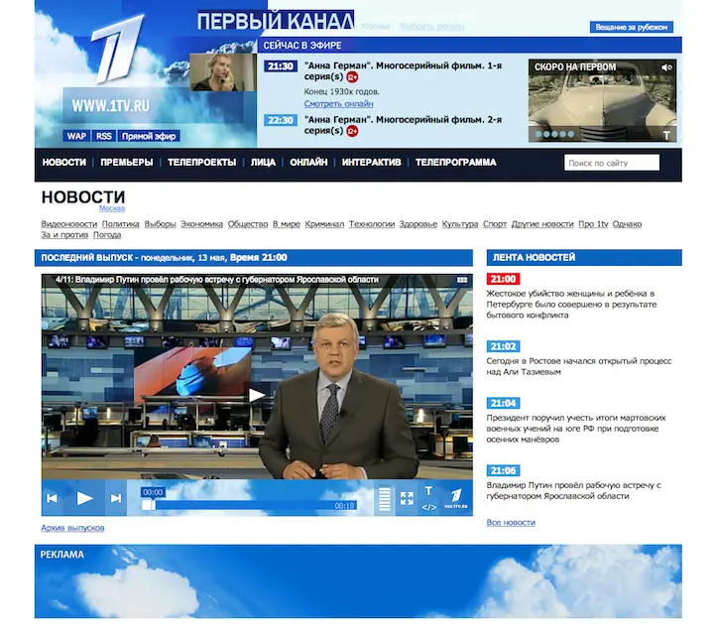Select the third promo carousel dot

[554, 134]
